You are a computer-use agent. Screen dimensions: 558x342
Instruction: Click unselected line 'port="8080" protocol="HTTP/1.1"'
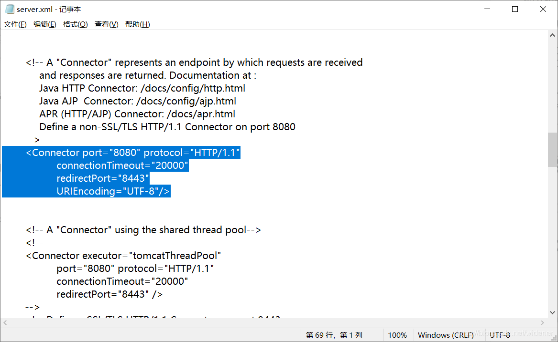click(x=135, y=269)
